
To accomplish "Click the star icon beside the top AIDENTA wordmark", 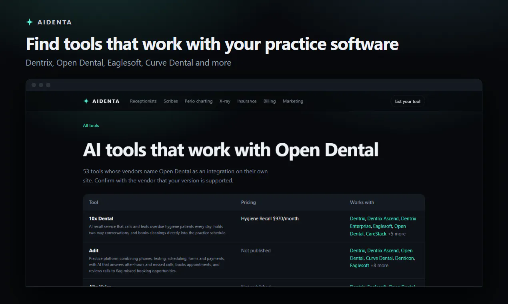I will coord(29,22).
